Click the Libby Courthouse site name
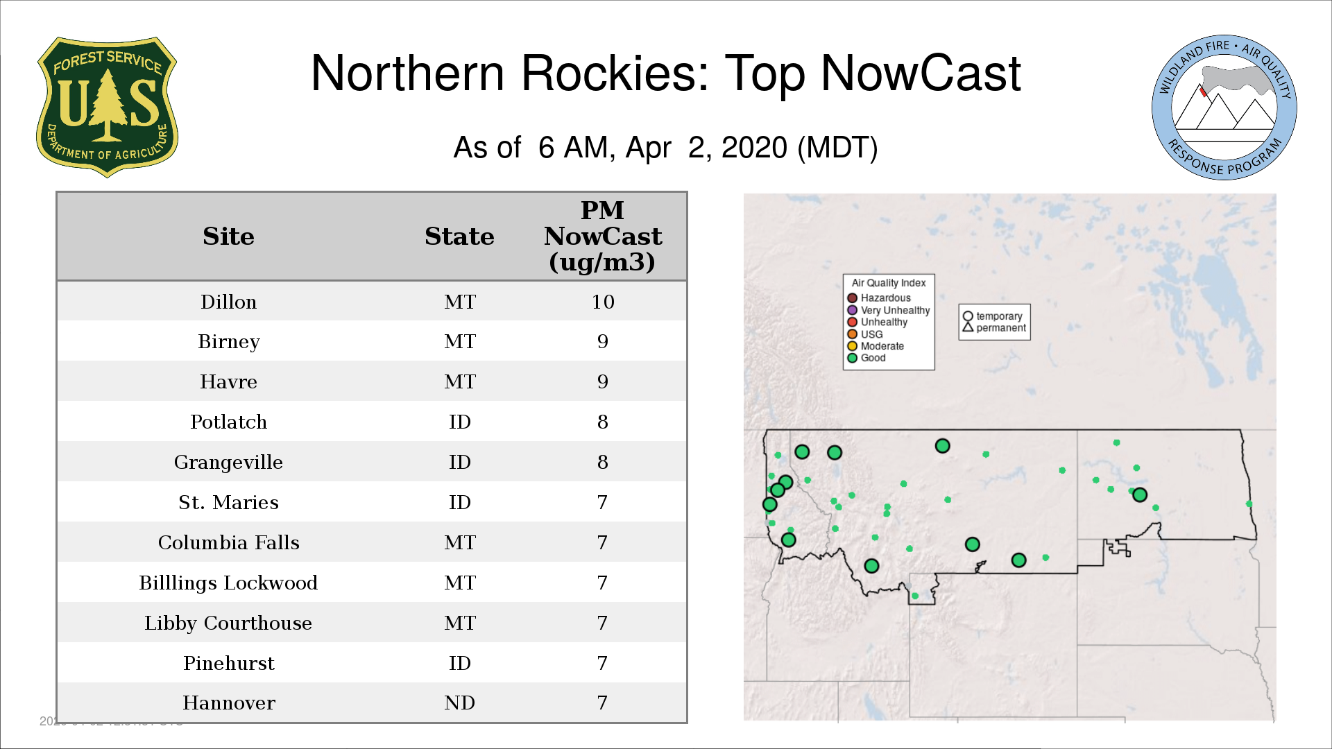 coord(228,623)
